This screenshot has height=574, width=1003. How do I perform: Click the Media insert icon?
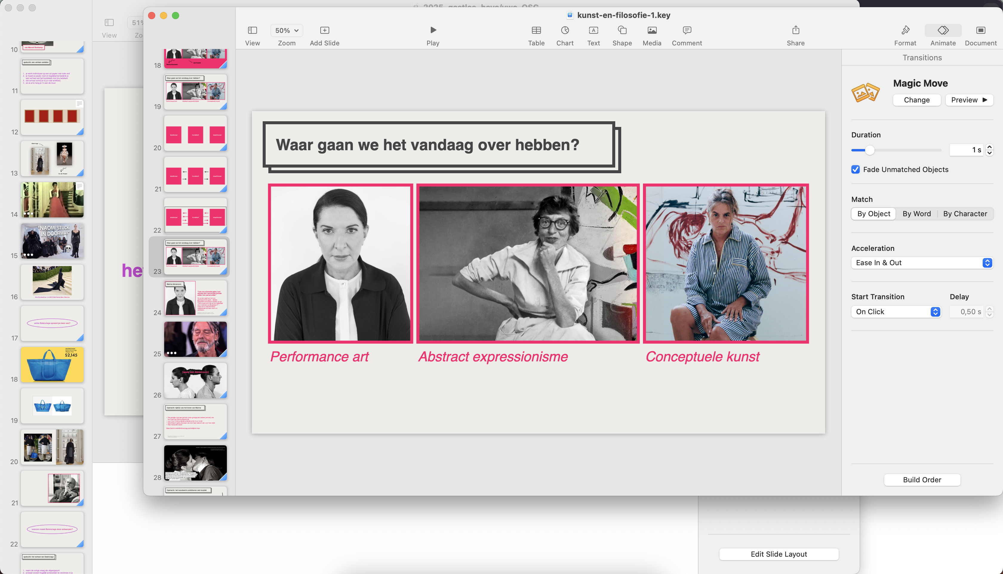tap(652, 30)
